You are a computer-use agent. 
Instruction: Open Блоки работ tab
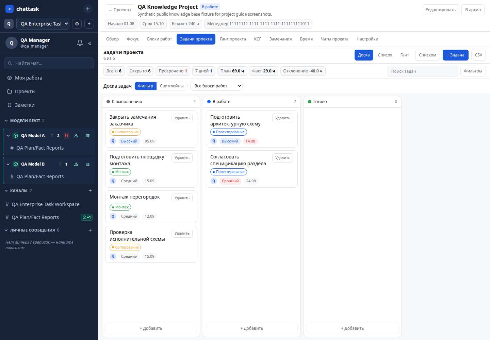(x=159, y=39)
